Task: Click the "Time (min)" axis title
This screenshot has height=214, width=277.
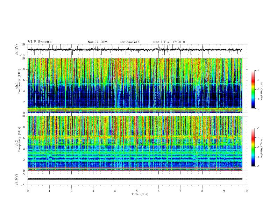Action: click(x=140, y=194)
